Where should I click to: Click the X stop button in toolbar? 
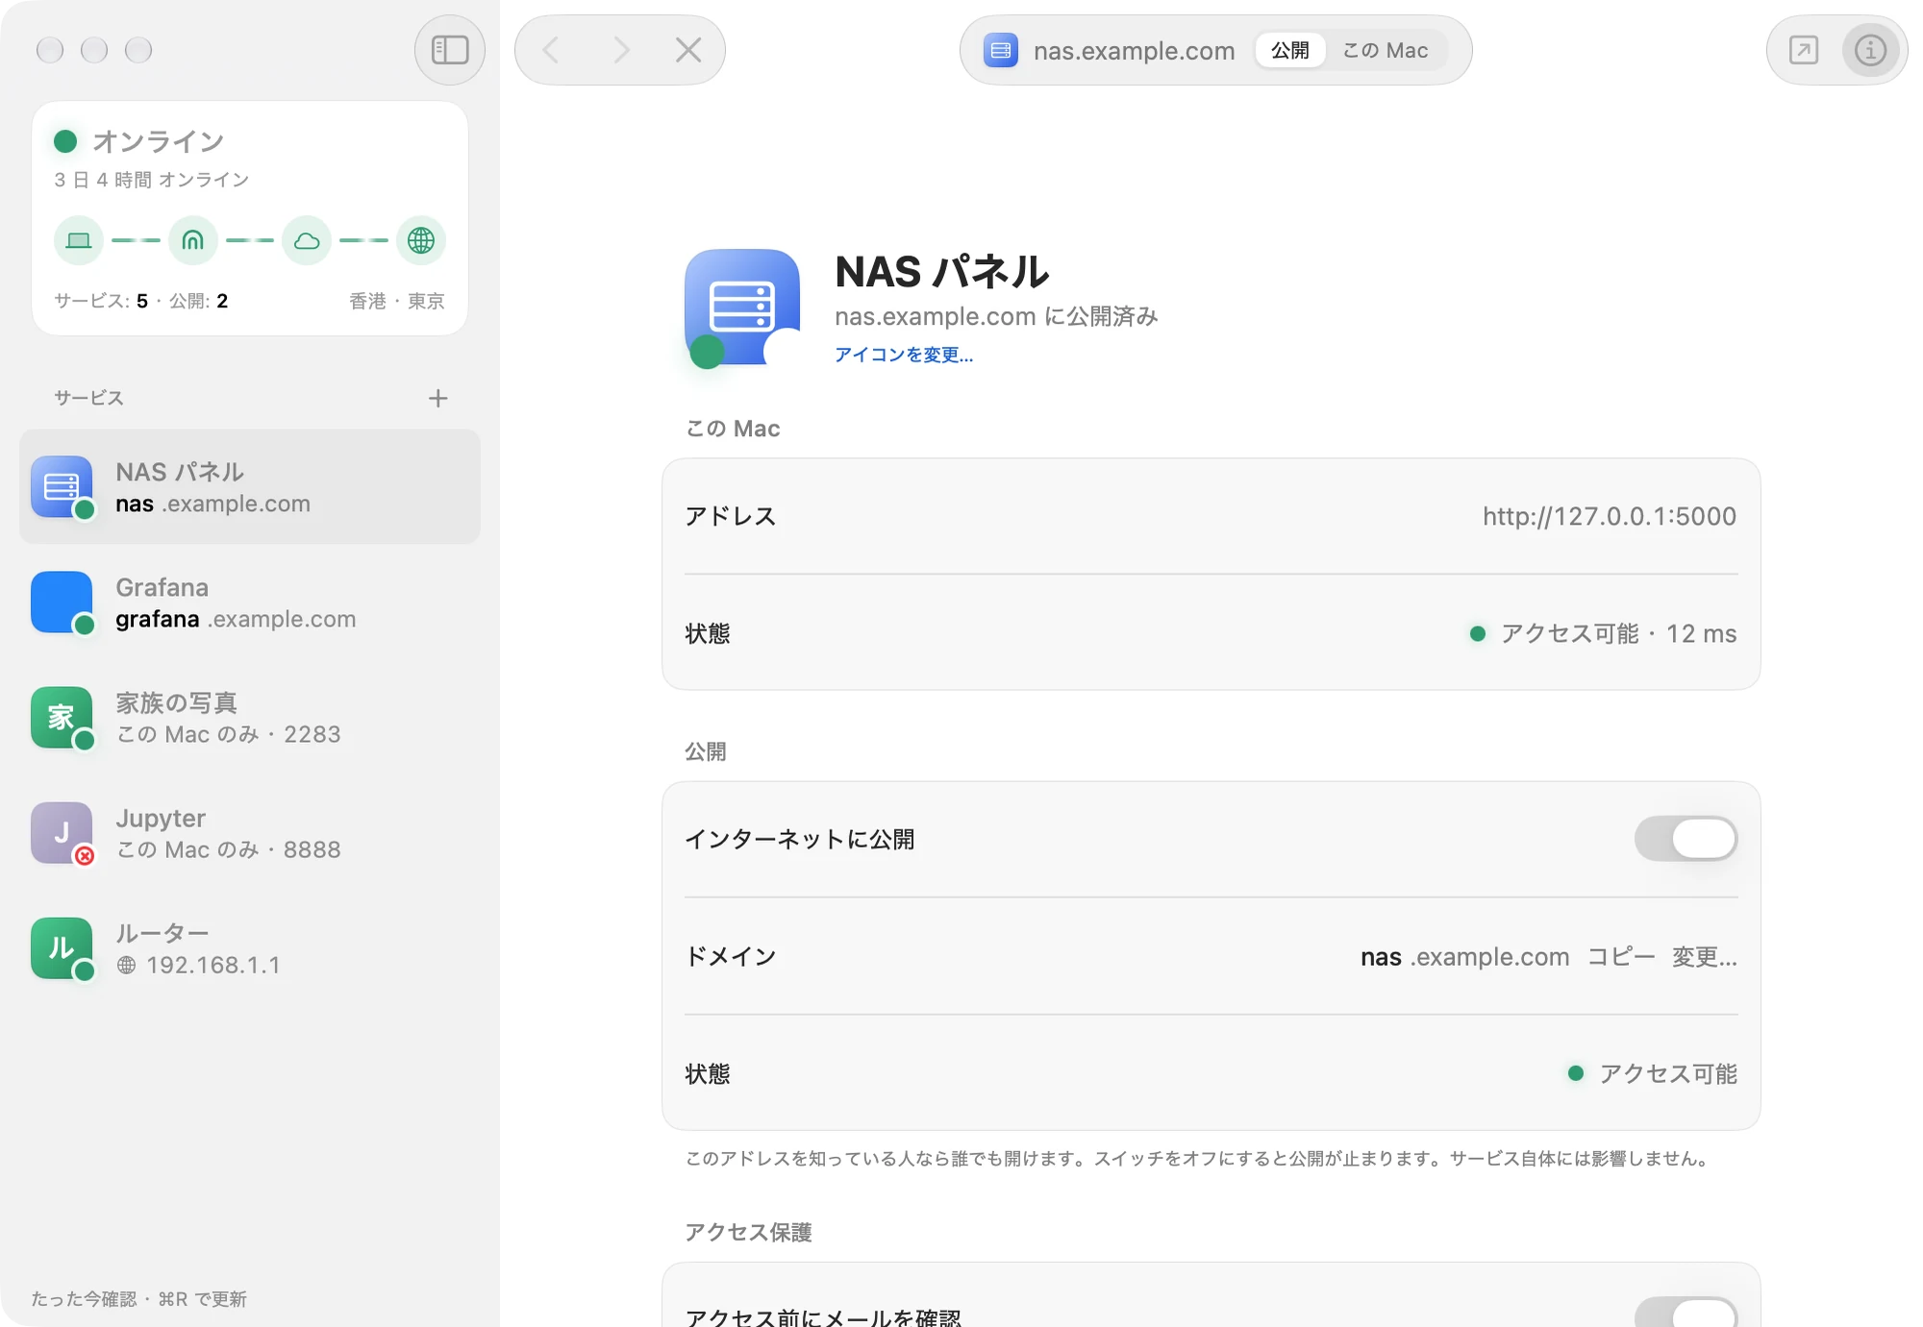pyautogui.click(x=688, y=50)
